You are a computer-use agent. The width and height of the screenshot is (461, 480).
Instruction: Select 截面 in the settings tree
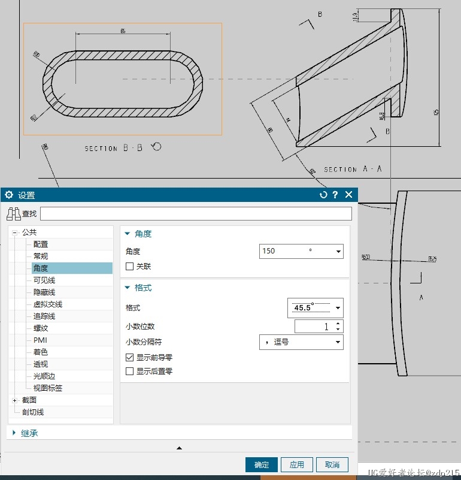[29, 400]
